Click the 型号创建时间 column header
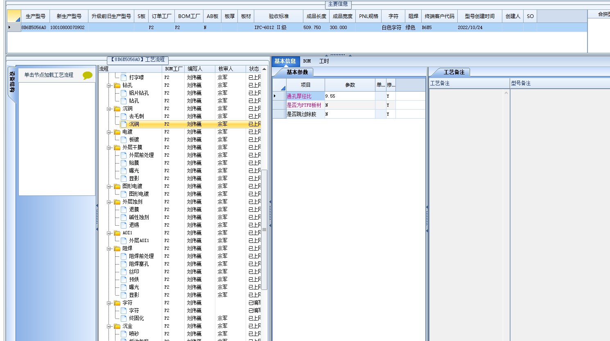 (479, 16)
